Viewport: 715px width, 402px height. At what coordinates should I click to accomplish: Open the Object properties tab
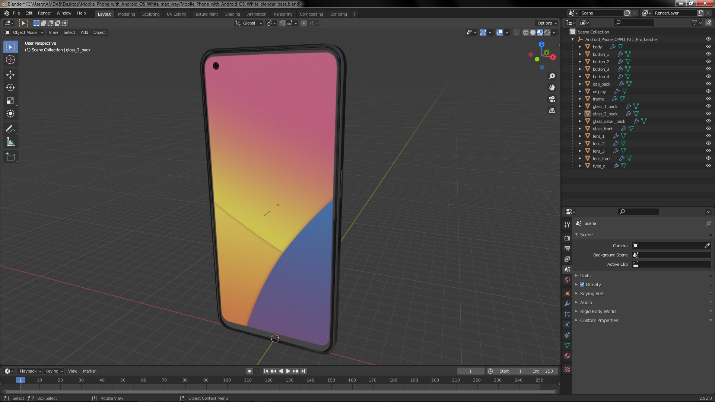[x=567, y=293]
